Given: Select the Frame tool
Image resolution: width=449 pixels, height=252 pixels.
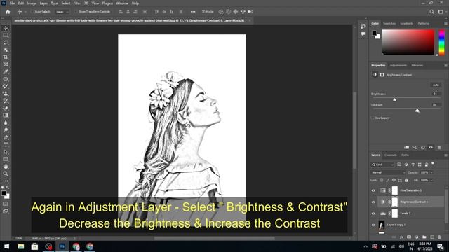Looking at the screenshot, I should click(6, 64).
